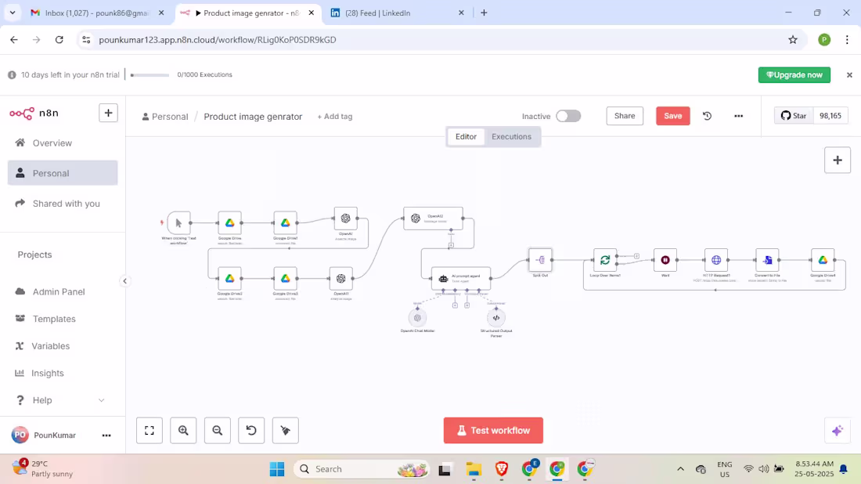
Task: Expand the PounKumar account options menu
Action: click(x=106, y=435)
